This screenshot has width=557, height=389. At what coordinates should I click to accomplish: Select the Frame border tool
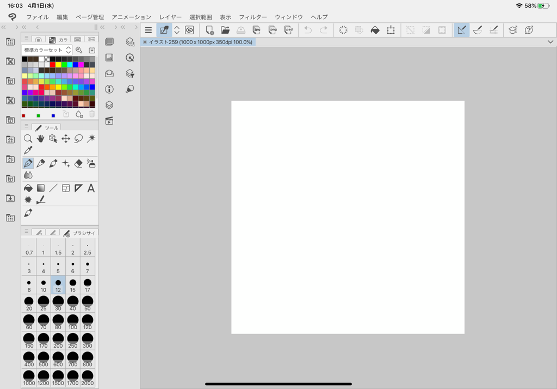[66, 188]
